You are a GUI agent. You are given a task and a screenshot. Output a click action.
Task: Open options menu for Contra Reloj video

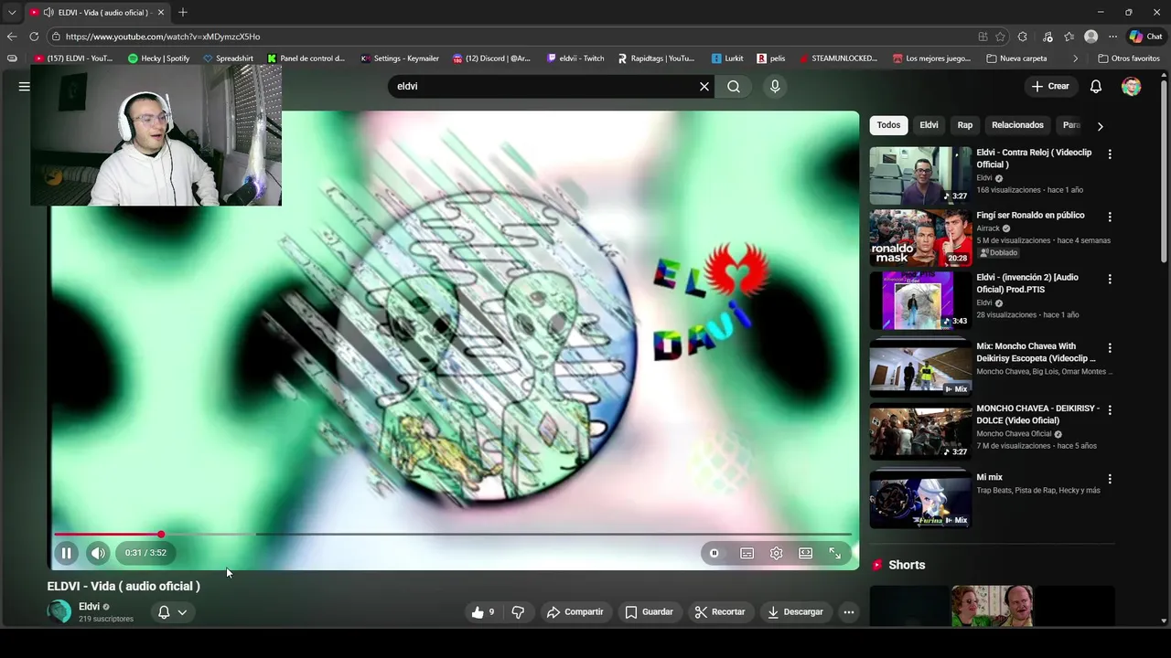pyautogui.click(x=1110, y=154)
